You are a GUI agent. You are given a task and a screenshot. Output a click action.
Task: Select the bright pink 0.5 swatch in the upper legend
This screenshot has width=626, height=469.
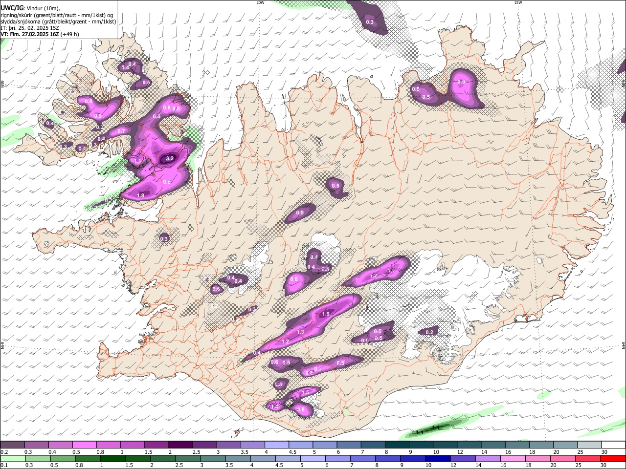click(x=84, y=445)
